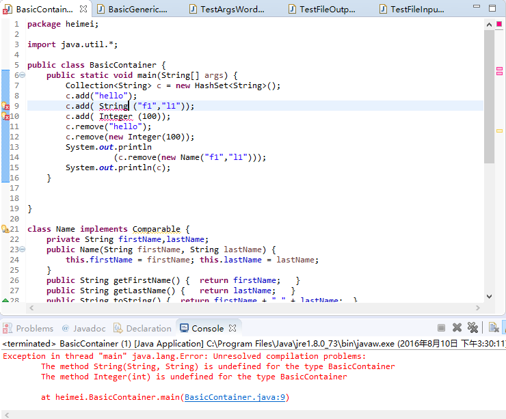The image size is (506, 419).
Task: Click 'getFirstName()' on line 26
Action: pyautogui.click(x=147, y=280)
